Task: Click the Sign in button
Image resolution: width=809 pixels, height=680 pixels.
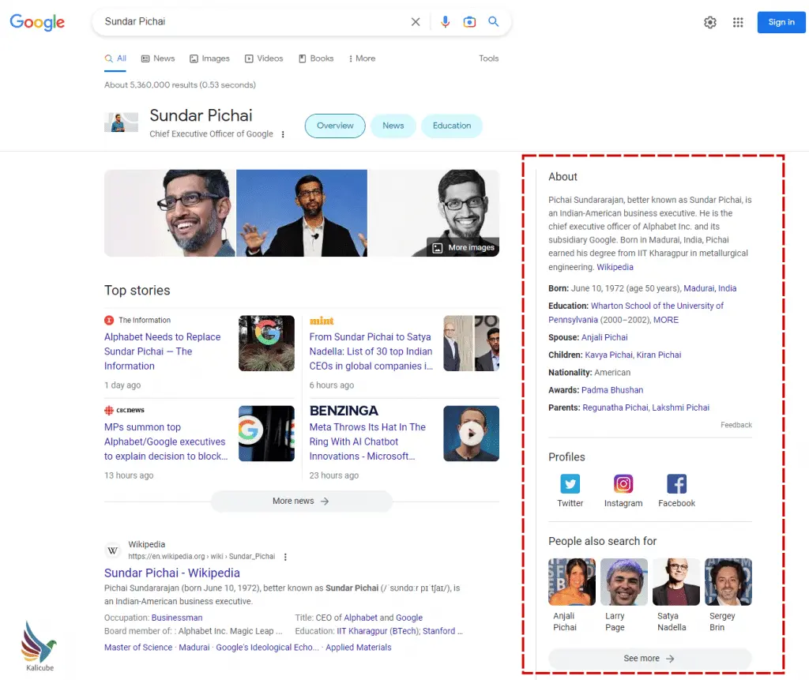Action: [781, 22]
